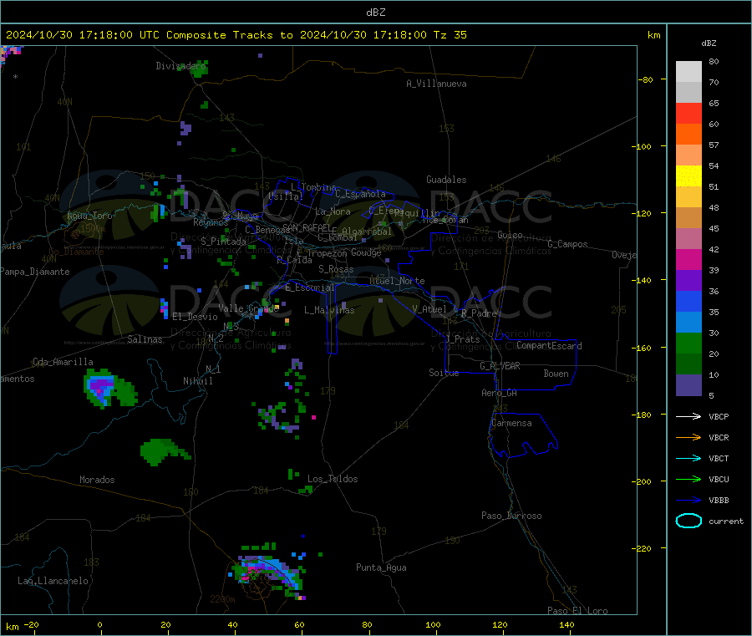752x636 pixels.
Task: Click the white VBCP arrow in legend
Action: (x=688, y=416)
